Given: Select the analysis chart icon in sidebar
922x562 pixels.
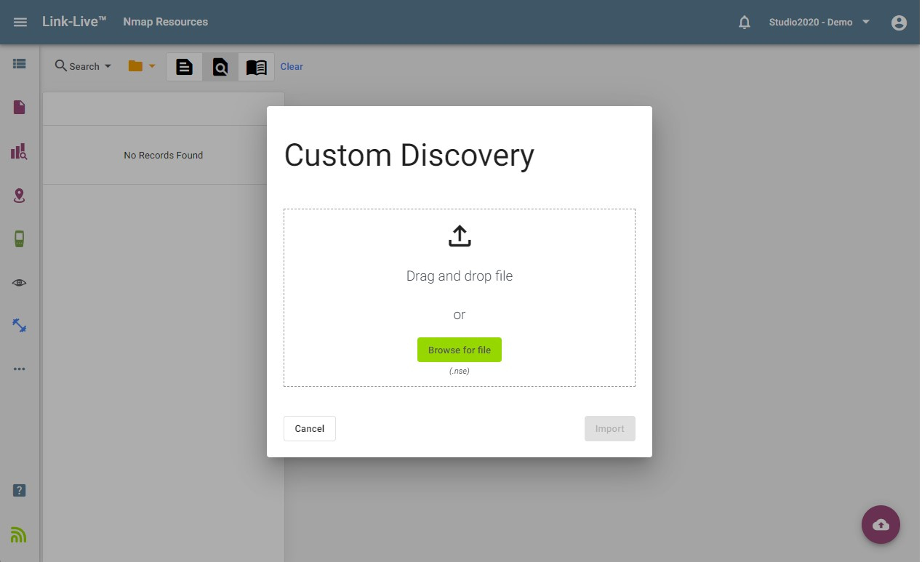Looking at the screenshot, I should 19,151.
